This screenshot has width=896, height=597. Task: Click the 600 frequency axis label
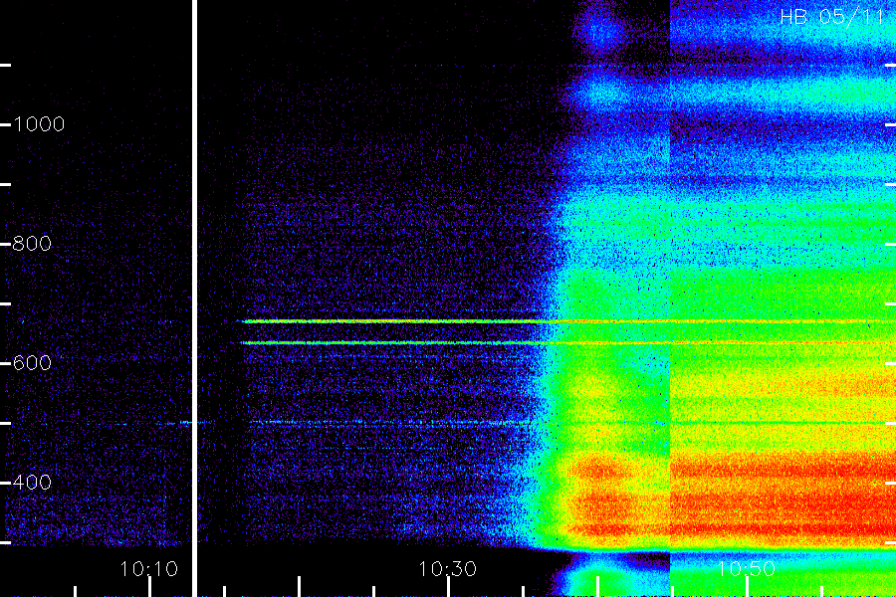point(32,363)
